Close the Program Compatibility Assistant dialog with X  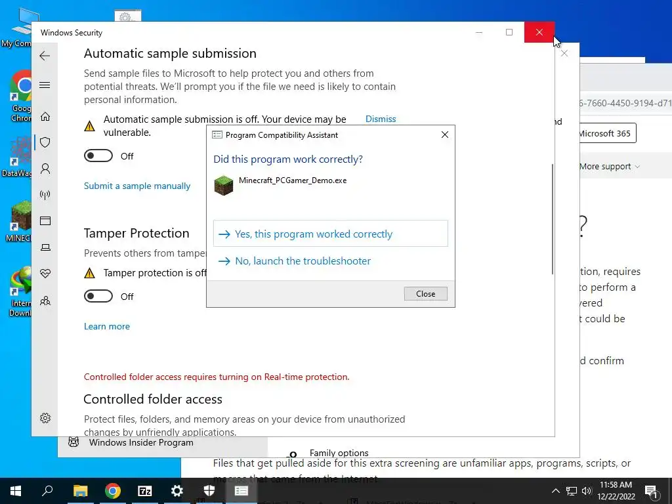pyautogui.click(x=445, y=135)
